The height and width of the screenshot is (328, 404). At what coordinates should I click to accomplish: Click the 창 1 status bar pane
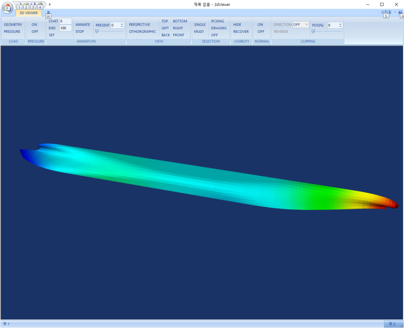click(6, 323)
